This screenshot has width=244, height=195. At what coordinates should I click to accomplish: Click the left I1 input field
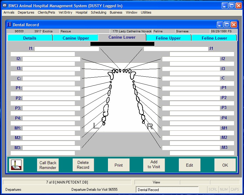[67, 49]
